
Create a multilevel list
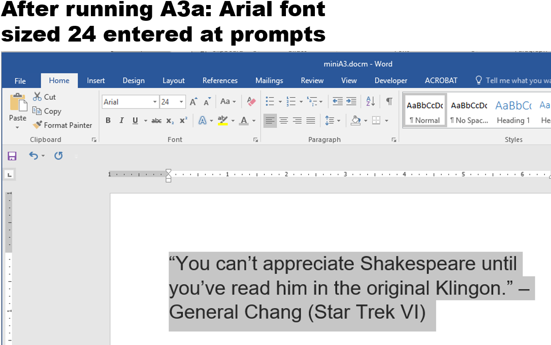pos(312,102)
